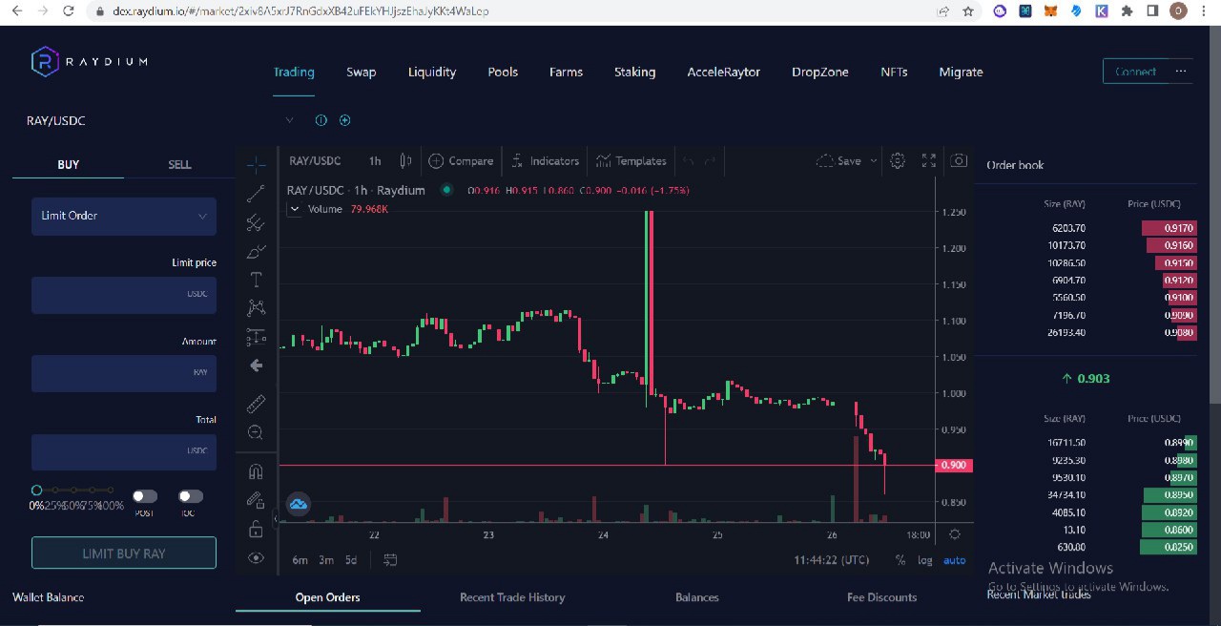Redo the chart action
1221x626 pixels.
click(x=710, y=161)
